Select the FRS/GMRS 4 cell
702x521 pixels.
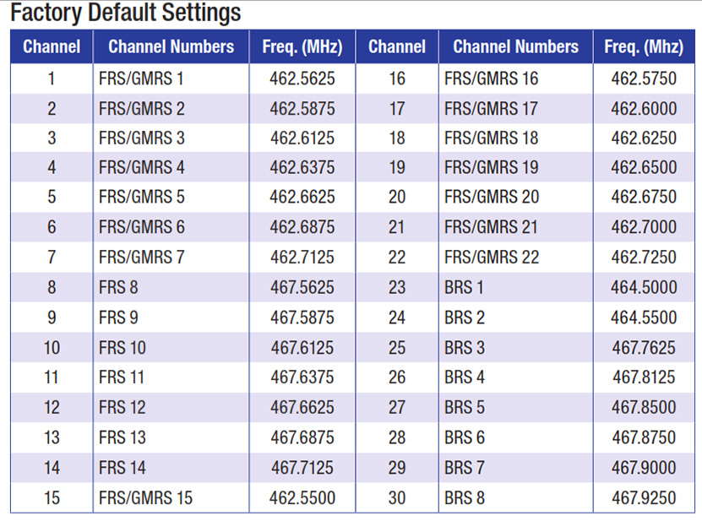[141, 167]
